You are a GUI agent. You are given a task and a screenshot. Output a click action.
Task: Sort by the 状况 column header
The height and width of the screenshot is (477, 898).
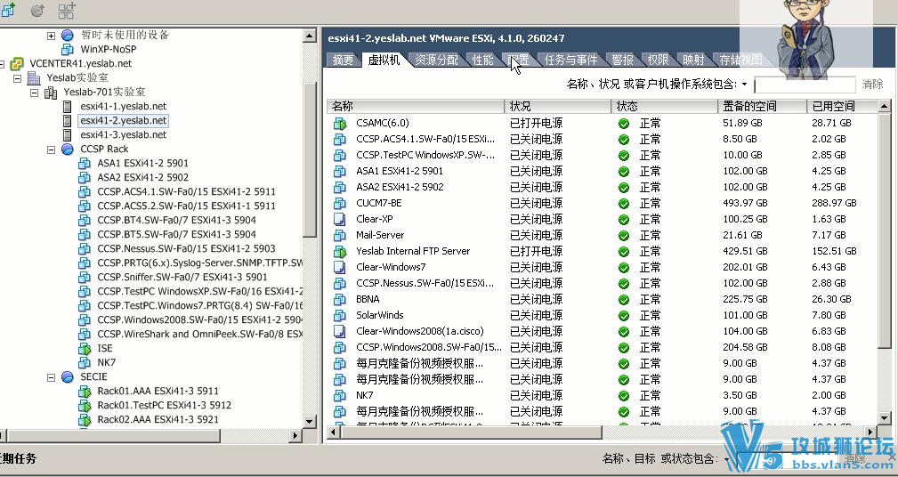tap(557, 106)
